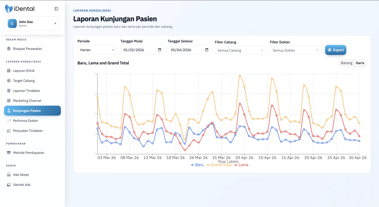This screenshot has height=207, width=379.
Task: Click the Marketing Channel icon
Action: point(9,101)
